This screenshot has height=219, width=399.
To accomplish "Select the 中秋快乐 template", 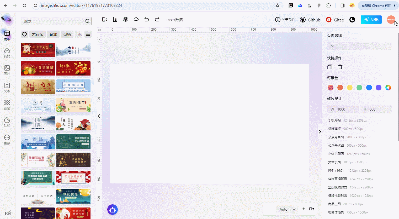I will [x=73, y=197].
